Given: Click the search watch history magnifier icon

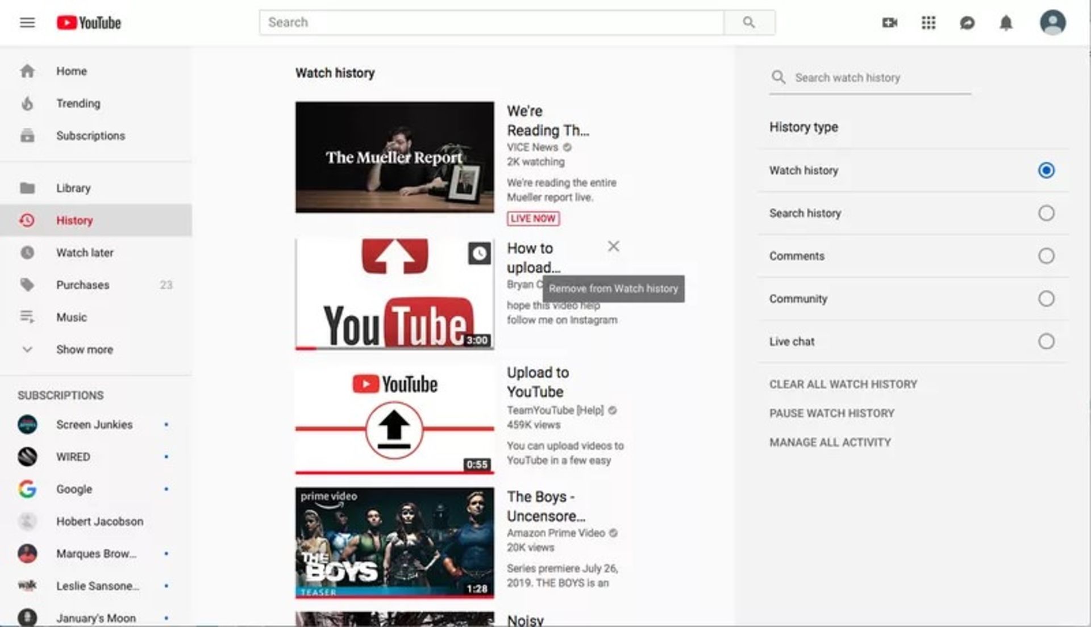Looking at the screenshot, I should pyautogui.click(x=778, y=77).
